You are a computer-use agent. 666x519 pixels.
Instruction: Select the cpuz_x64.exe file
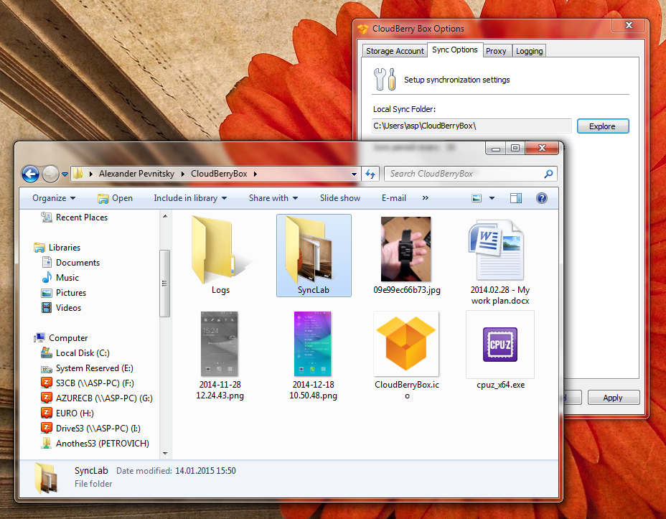point(500,348)
